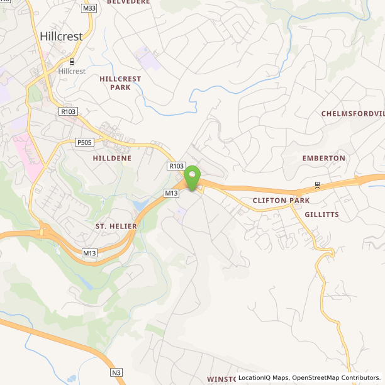This screenshot has height=385, width=385.
Task: Open the LocationIQ Maps attribution link
Action: (263, 377)
